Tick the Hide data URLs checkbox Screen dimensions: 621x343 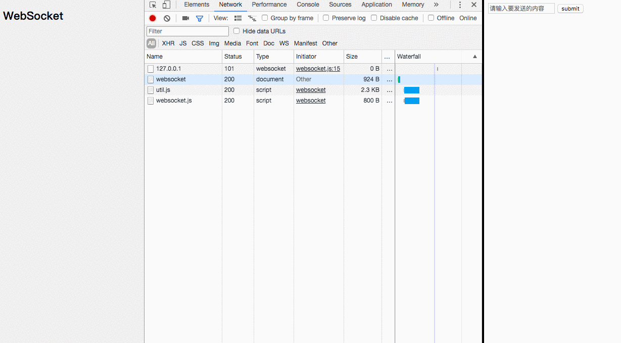pos(236,31)
